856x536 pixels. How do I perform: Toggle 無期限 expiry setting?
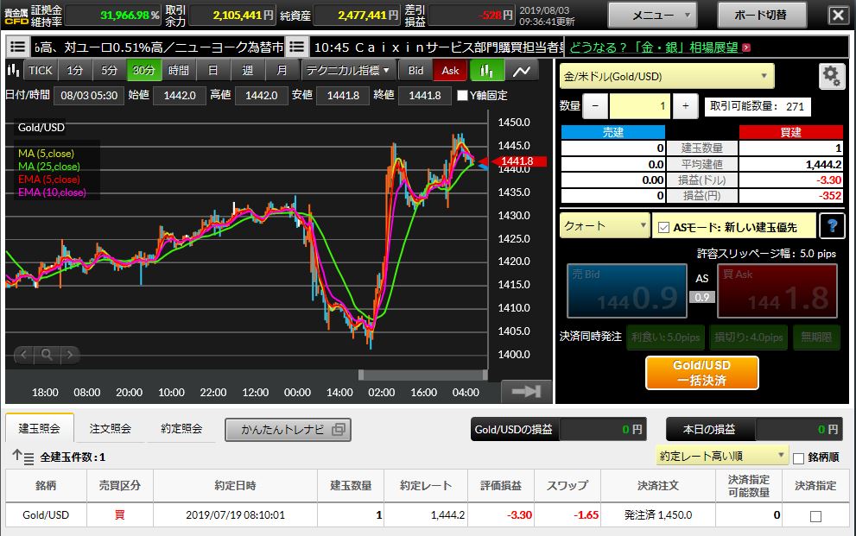816,337
